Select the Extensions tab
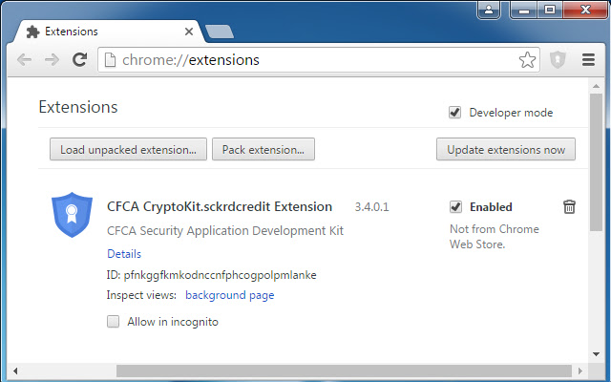Screen dimensions: 611x382 pyautogui.click(x=109, y=32)
